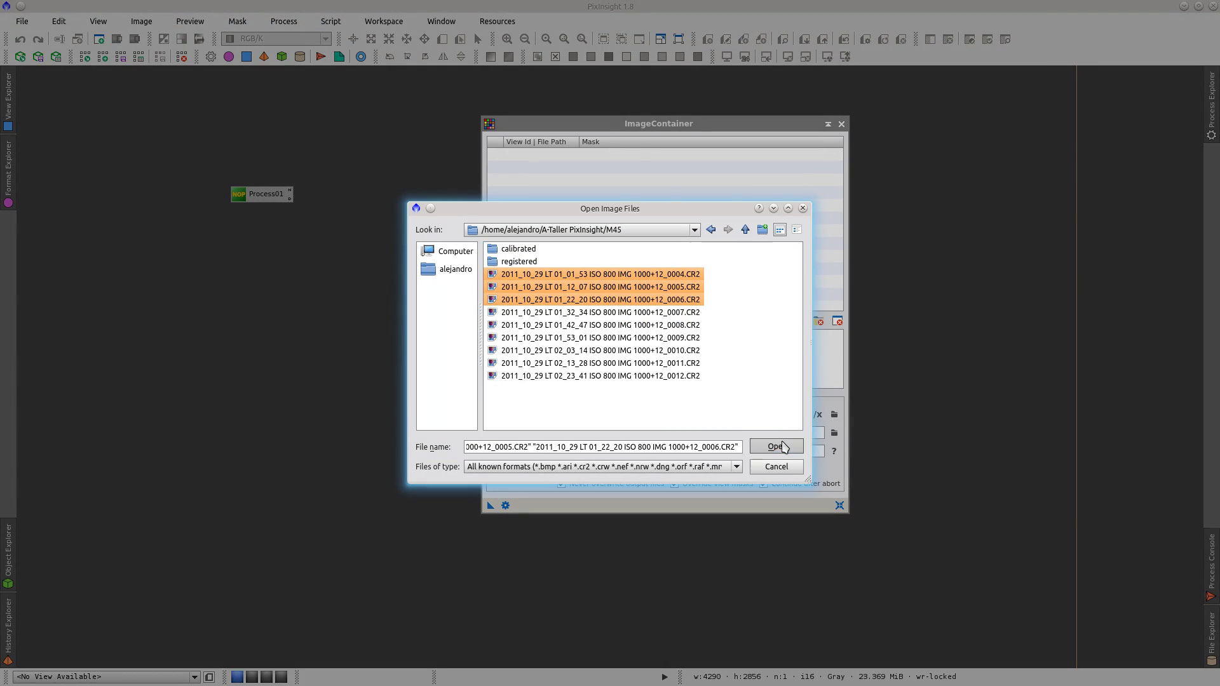1220x686 pixels.
Task: Open the Resources menu
Action: click(497, 21)
